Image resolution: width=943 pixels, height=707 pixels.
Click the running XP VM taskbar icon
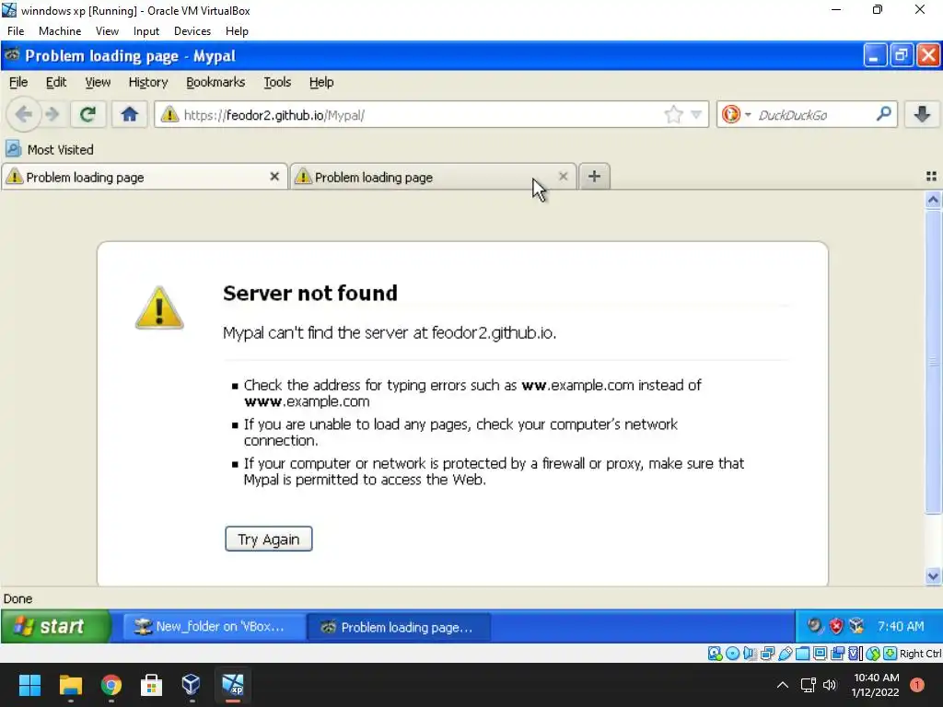click(233, 685)
